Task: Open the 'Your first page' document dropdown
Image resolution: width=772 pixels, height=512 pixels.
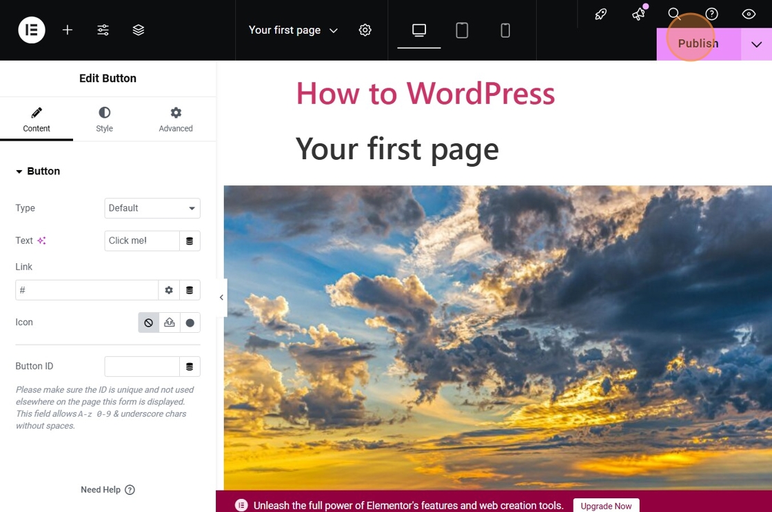Action: coord(293,30)
